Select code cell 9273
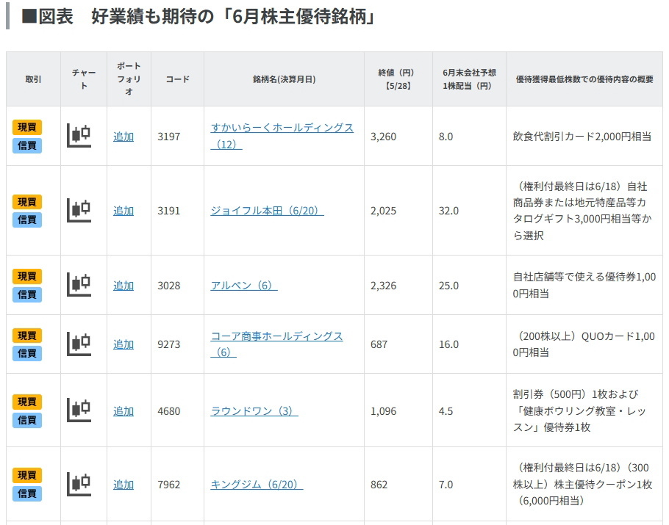 (169, 344)
